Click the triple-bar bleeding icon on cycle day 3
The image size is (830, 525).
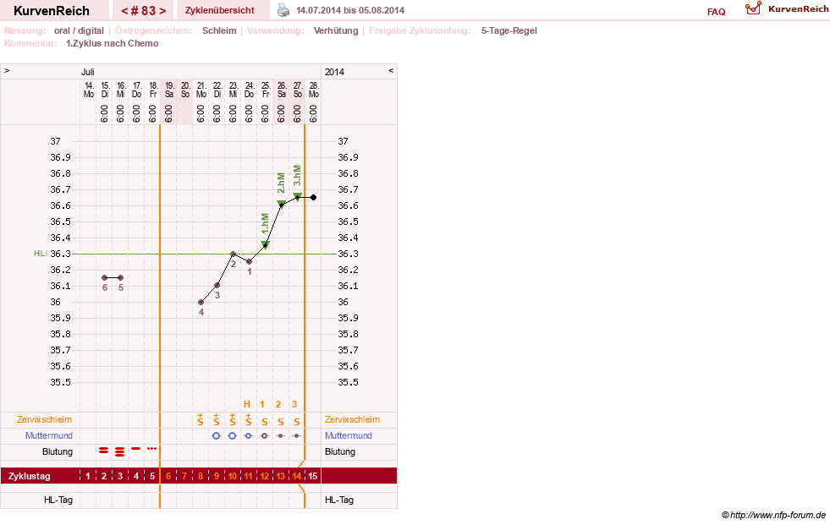click(120, 451)
